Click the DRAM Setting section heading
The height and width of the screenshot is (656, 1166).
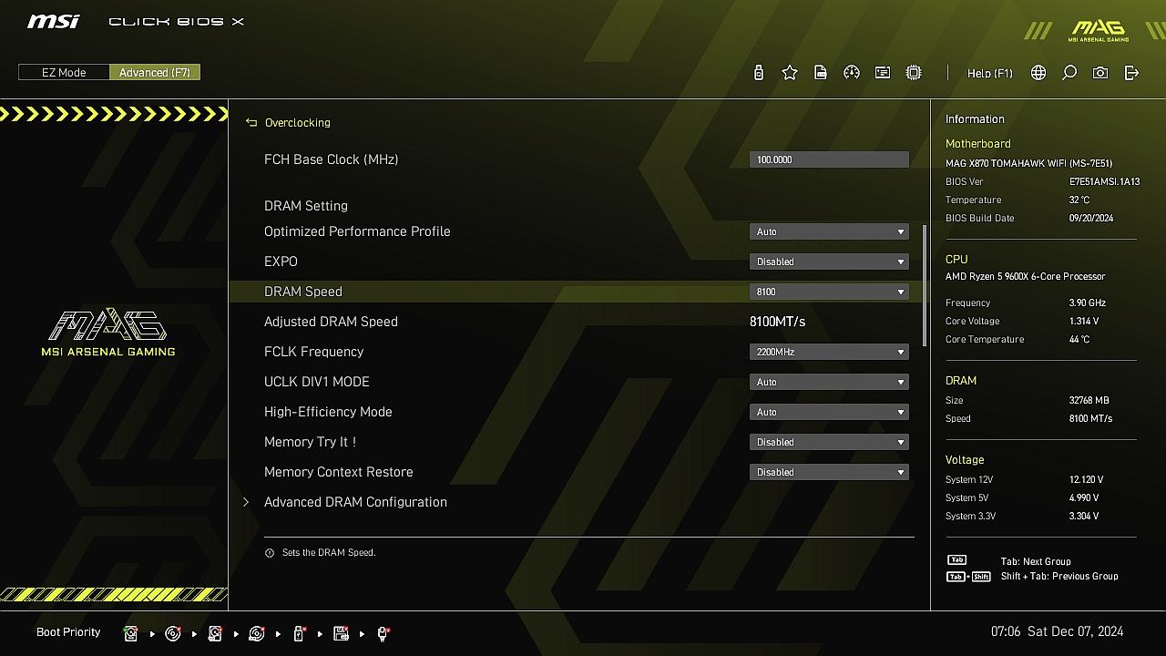(306, 206)
